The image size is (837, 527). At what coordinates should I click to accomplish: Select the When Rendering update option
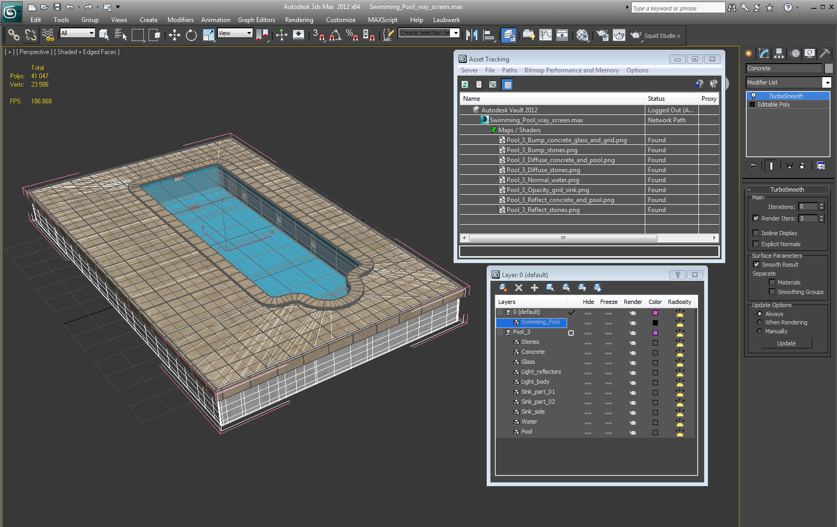tap(759, 322)
